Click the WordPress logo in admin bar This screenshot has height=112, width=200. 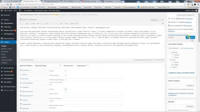point(2,11)
